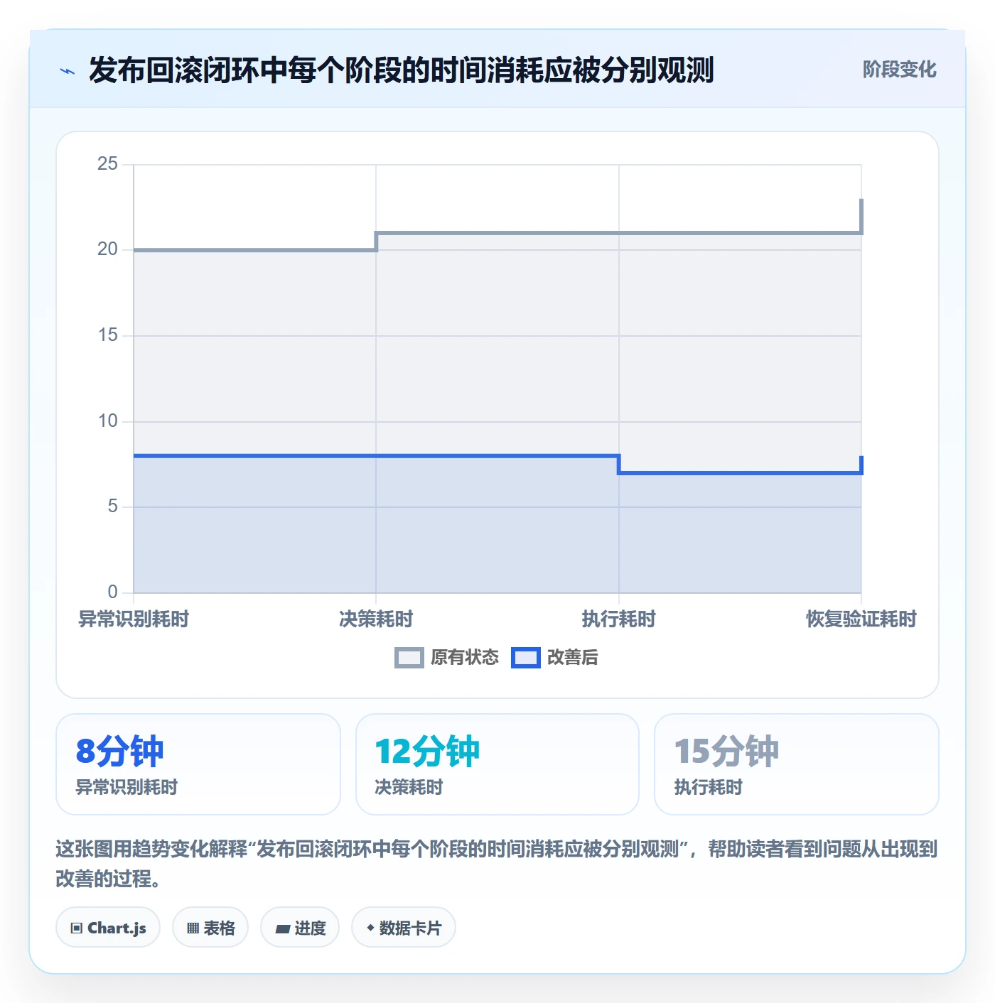Click the 阶段变化 label in header
This screenshot has height=1003, width=995.
click(x=899, y=70)
